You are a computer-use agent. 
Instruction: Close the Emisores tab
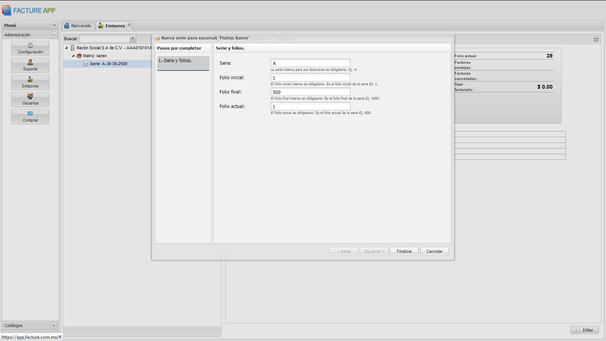coord(129,24)
